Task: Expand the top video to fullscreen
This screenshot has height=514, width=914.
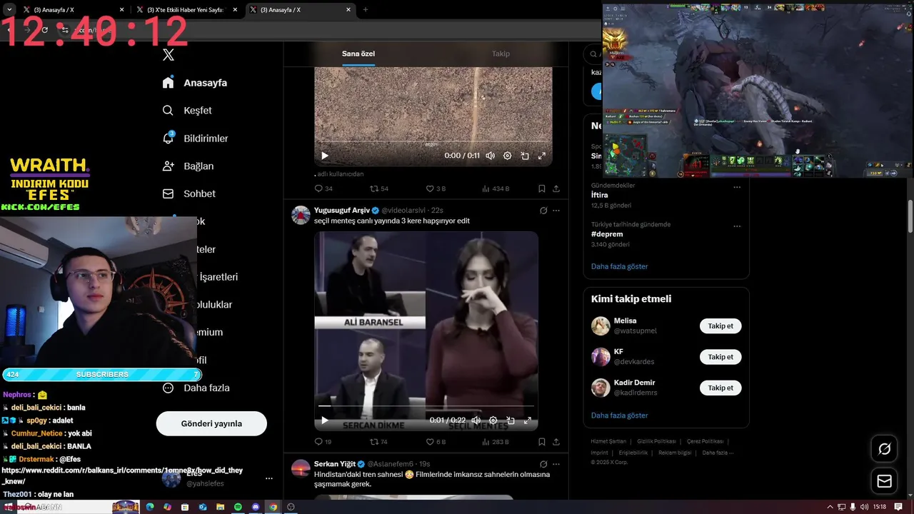Action: click(x=542, y=156)
